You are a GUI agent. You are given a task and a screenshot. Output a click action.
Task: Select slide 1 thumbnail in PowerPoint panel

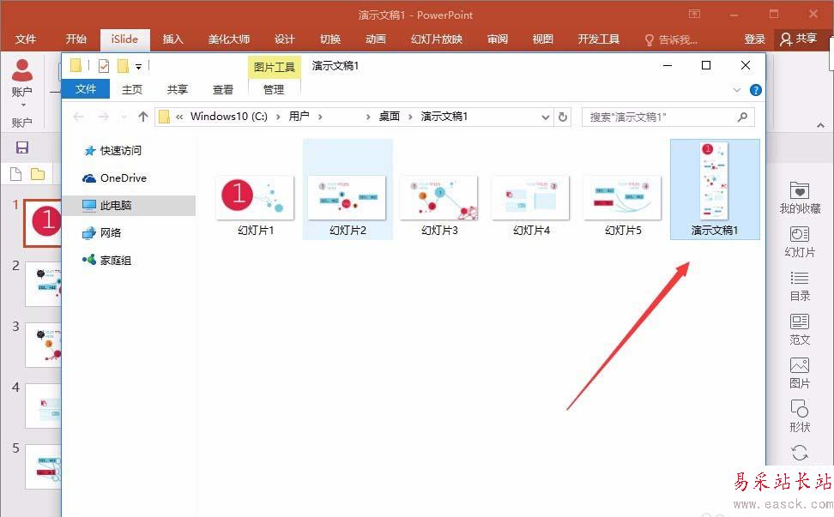click(43, 223)
